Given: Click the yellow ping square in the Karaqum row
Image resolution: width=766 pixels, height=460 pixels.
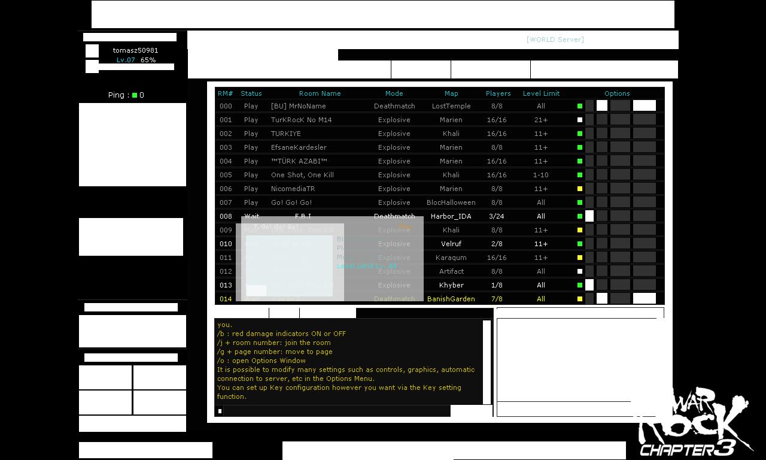Looking at the screenshot, I should click(x=580, y=258).
